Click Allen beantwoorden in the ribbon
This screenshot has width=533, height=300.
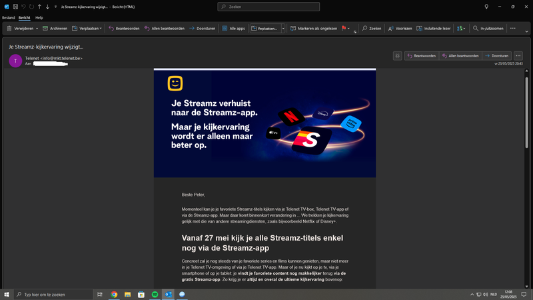(164, 28)
